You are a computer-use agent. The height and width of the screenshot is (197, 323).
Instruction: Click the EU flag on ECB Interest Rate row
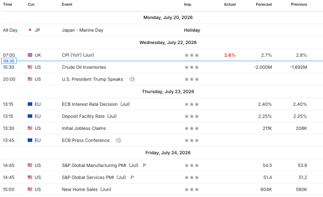[x=30, y=104]
